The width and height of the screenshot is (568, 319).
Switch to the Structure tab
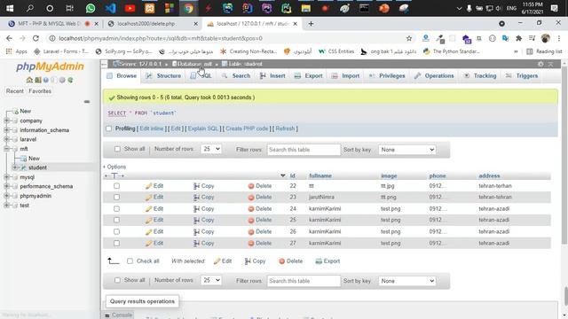point(163,76)
